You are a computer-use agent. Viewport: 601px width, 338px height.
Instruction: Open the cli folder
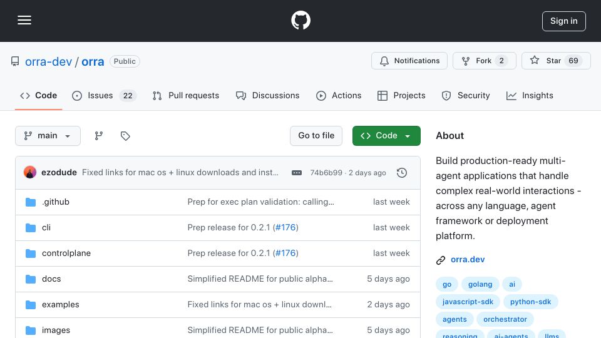(x=46, y=228)
